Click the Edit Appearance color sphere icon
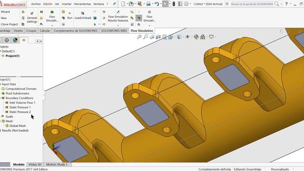The width and height of the screenshot is (304, 171). click(x=196, y=37)
